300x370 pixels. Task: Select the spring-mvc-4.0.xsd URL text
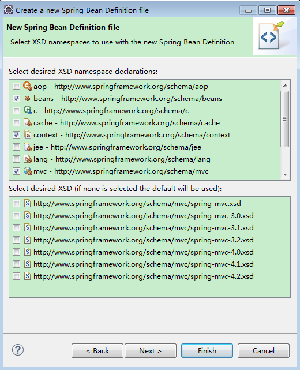point(144,252)
